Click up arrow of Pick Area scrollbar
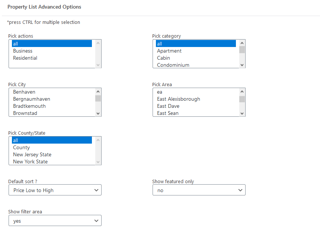 pyautogui.click(x=242, y=91)
